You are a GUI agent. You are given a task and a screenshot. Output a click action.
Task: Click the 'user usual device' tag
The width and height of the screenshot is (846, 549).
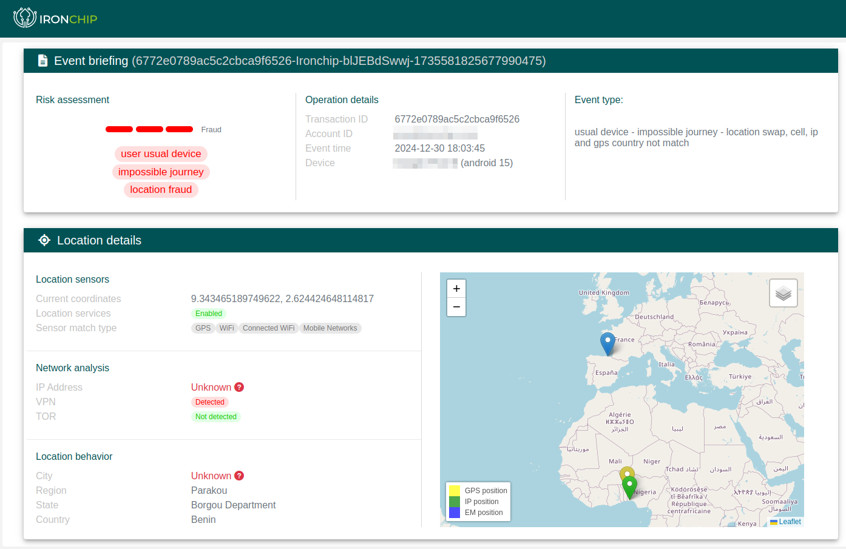[161, 154]
